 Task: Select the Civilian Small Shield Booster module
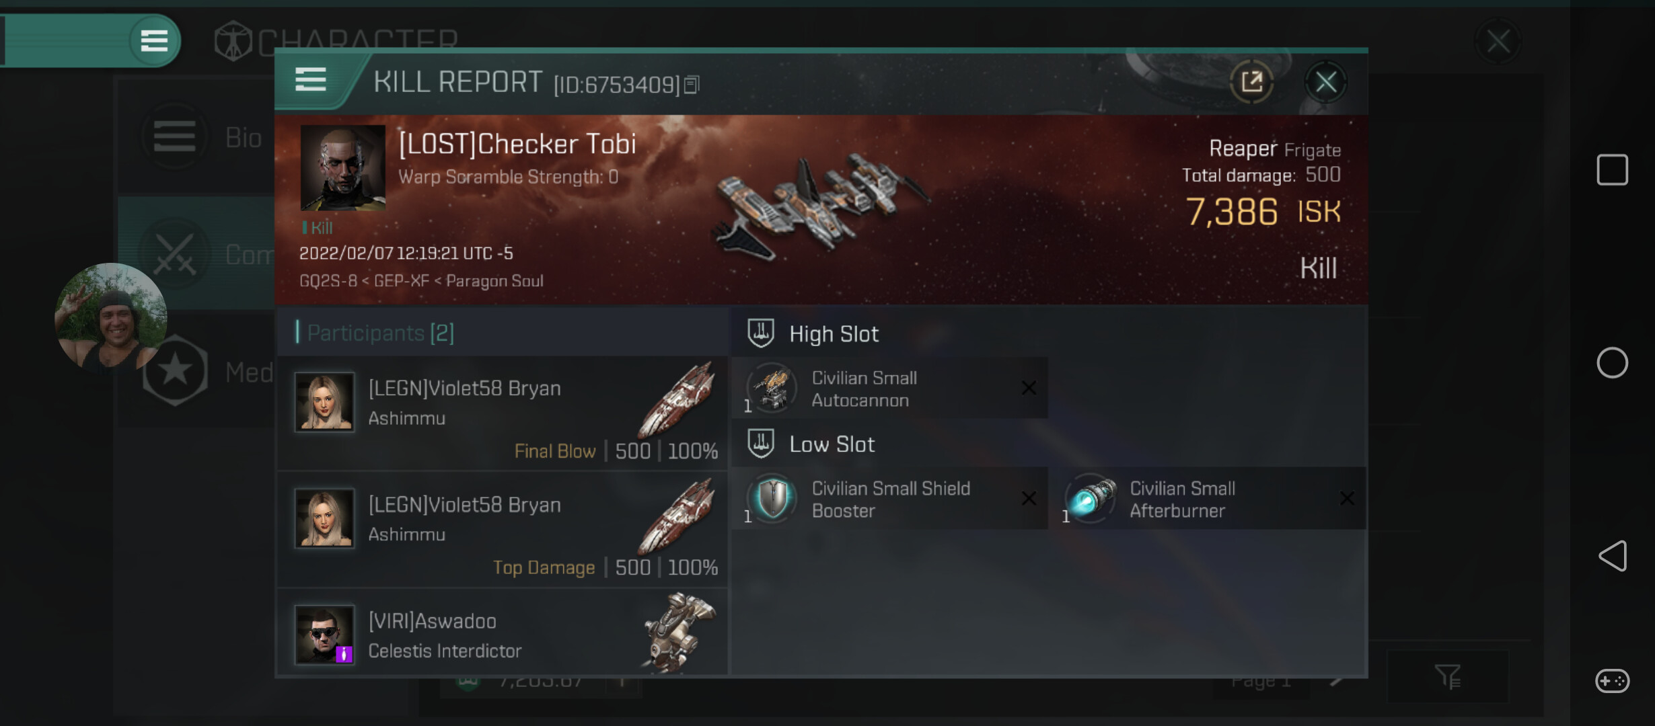(889, 499)
